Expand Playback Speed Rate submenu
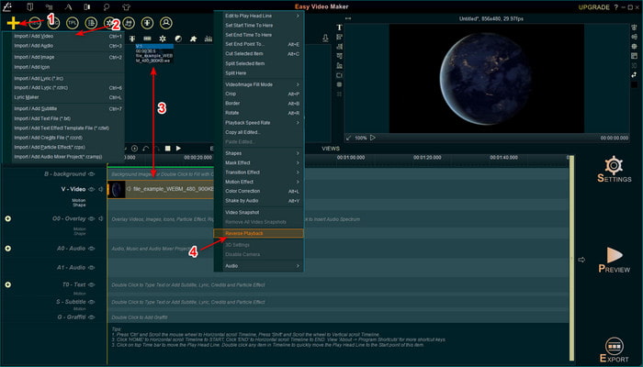 click(259, 122)
